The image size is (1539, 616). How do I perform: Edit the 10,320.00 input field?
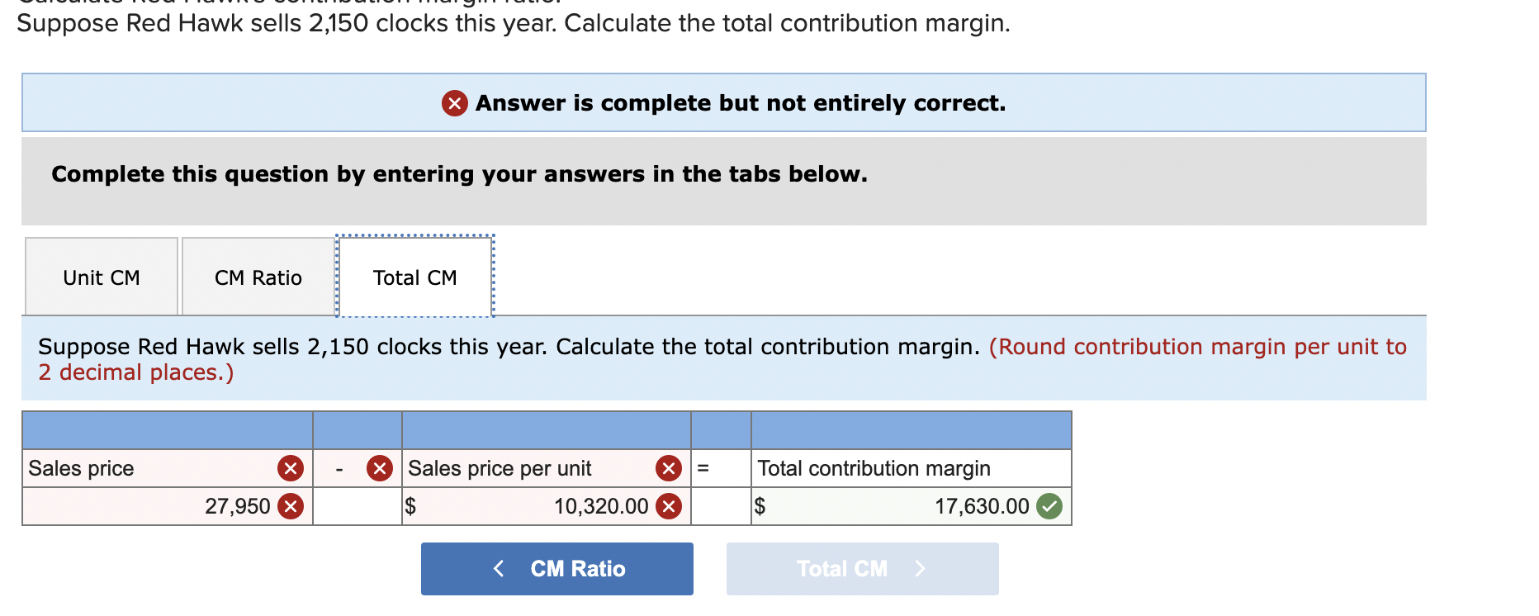click(578, 506)
